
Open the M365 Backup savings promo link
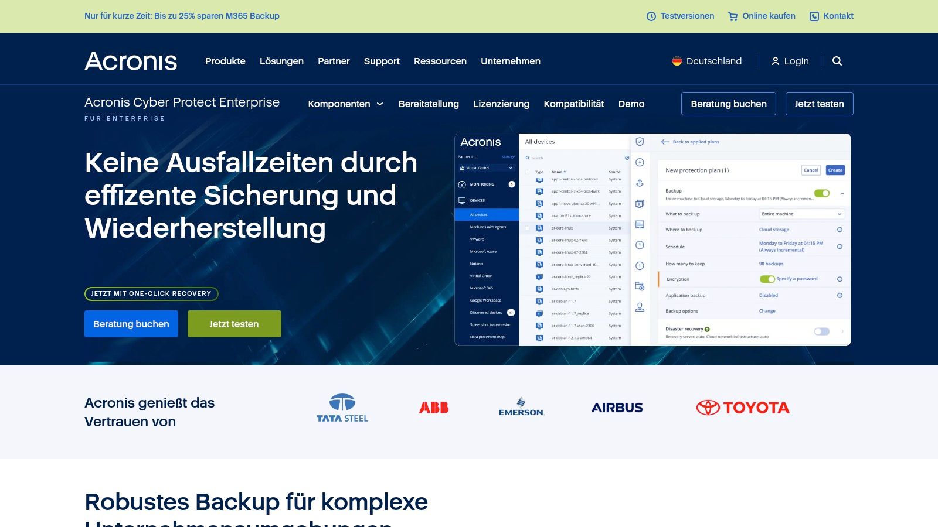tap(182, 16)
